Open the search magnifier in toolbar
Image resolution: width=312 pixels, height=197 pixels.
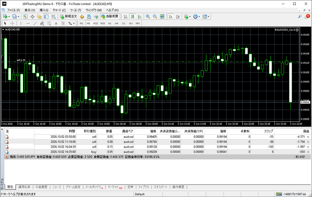[x=300, y=16]
